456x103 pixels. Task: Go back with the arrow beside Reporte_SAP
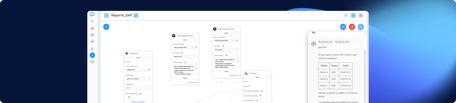pos(107,15)
